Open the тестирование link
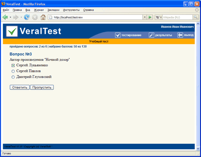The width and height of the screenshot is (201, 157). [x=131, y=35]
